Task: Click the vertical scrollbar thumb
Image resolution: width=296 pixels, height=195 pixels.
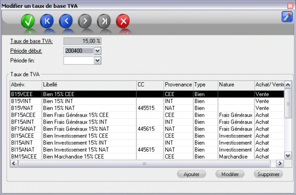Action: pos(288,103)
